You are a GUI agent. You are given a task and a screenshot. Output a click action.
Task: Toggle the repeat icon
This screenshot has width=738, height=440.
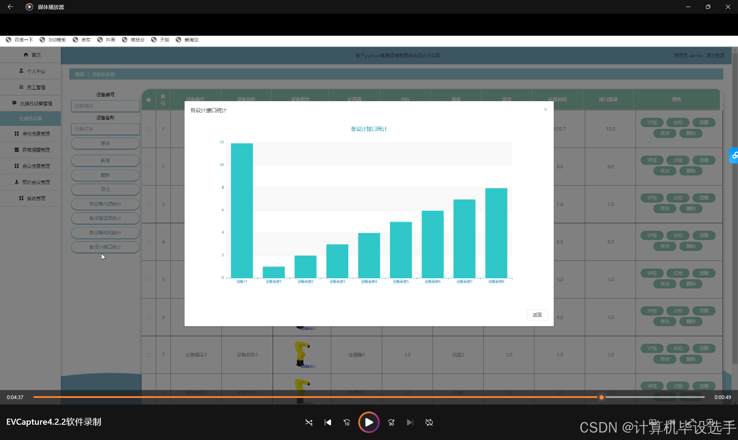429,422
